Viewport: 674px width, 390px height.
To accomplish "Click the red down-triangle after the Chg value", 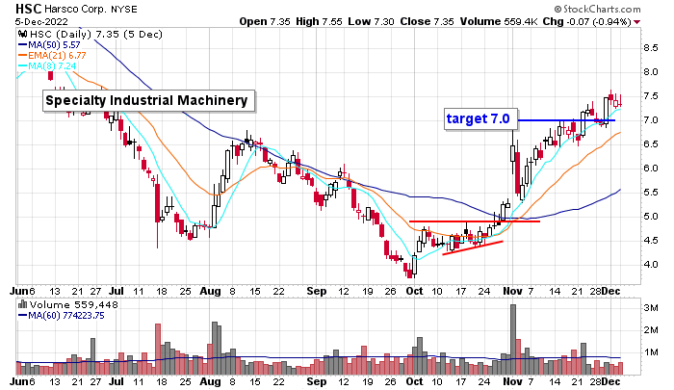I will [637, 22].
